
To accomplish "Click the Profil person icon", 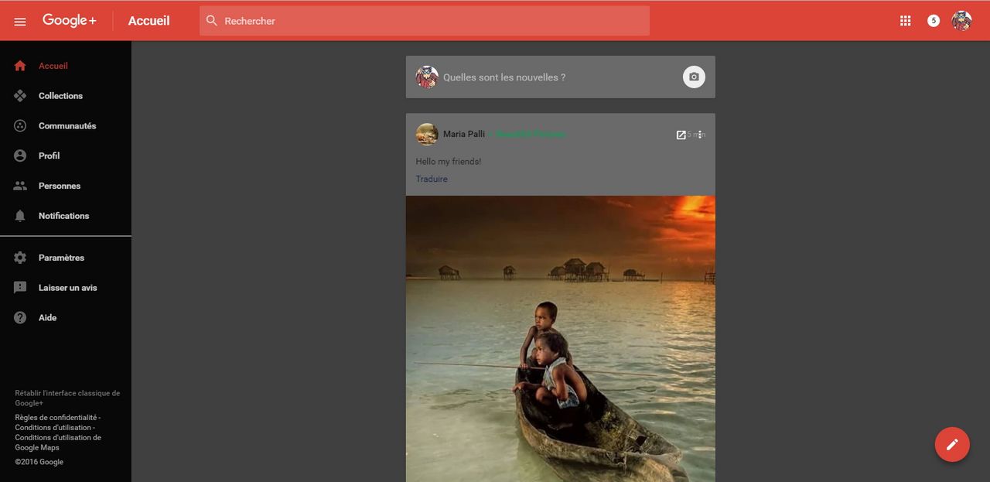I will (20, 156).
